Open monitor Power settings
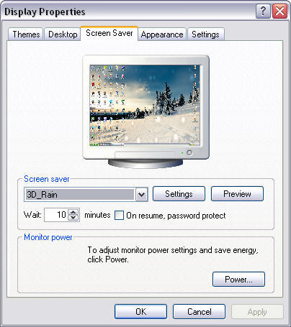 tap(238, 279)
